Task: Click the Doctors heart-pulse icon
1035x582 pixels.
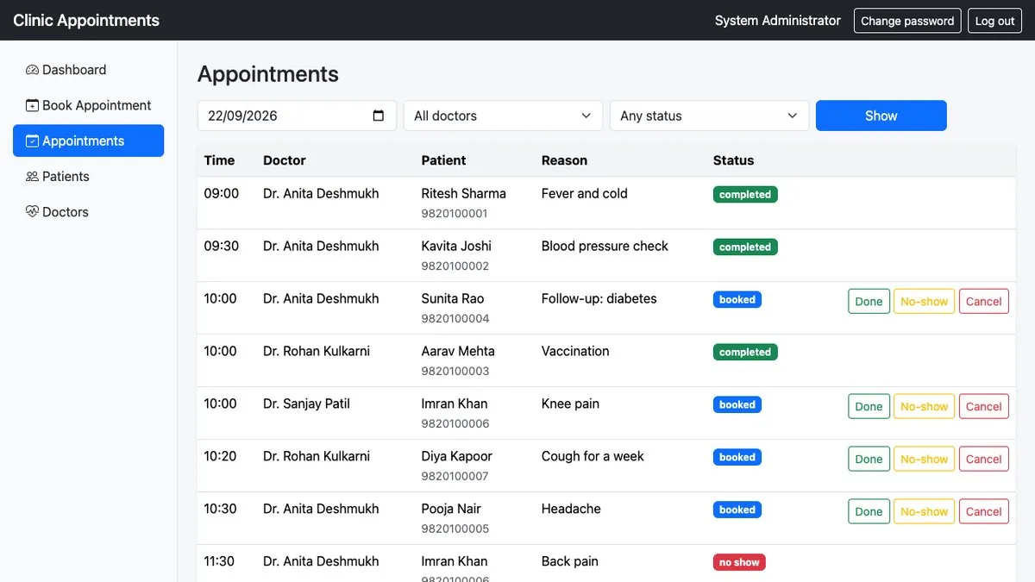Action: [x=33, y=211]
